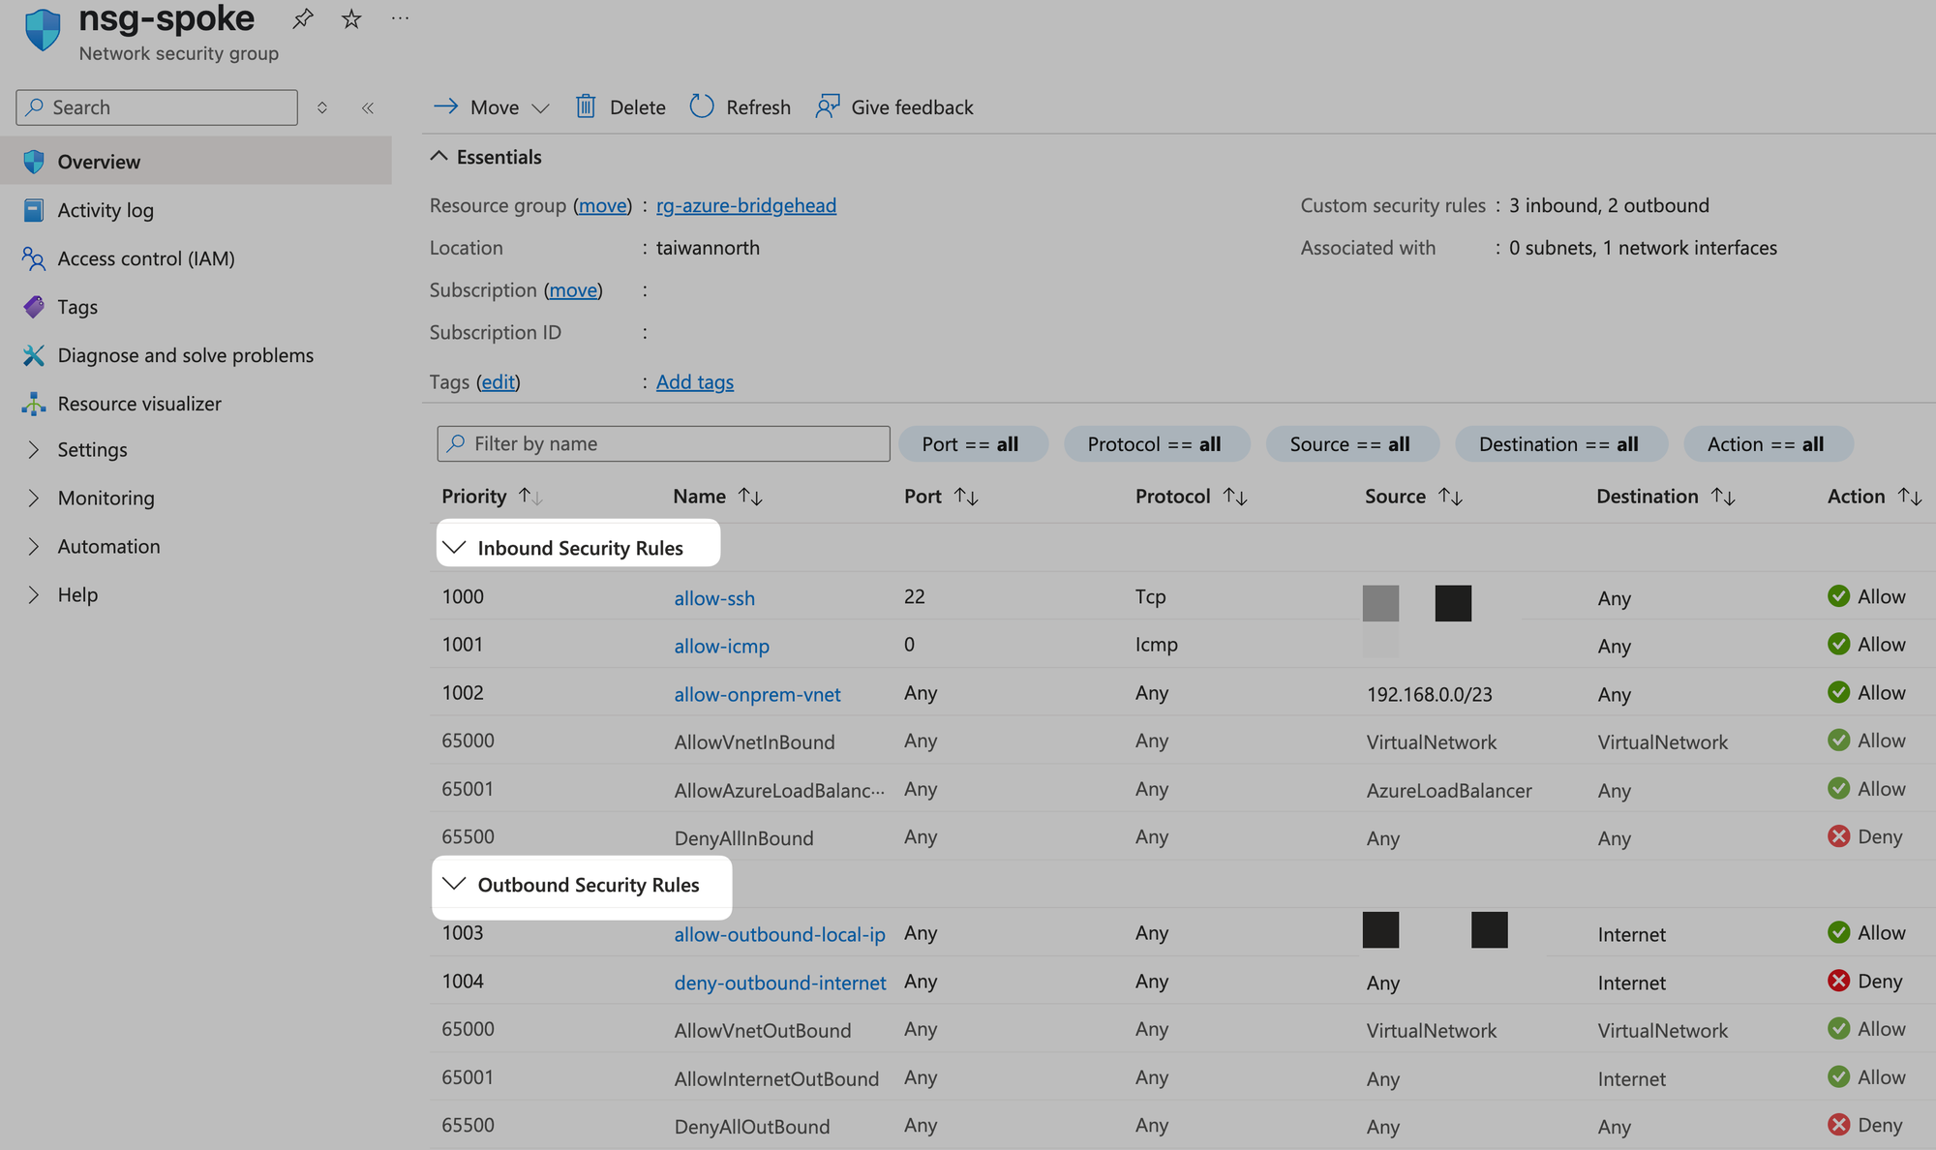Click the Delete trash toolbar icon
1936x1150 pixels.
586,106
